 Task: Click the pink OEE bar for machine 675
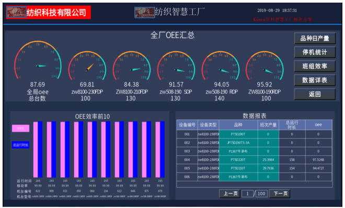[x=144, y=149]
